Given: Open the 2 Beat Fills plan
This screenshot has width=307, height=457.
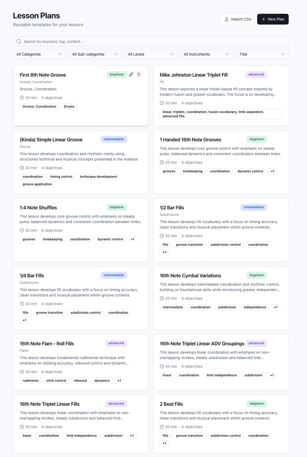Looking at the screenshot, I should 171,404.
